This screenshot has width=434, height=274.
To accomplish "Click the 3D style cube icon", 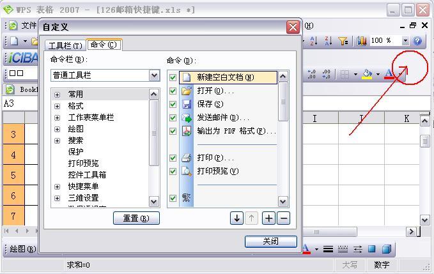I will [x=387, y=249].
